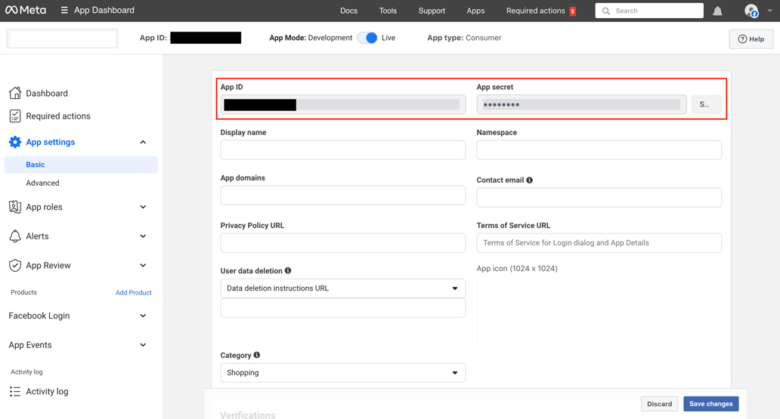Image resolution: width=780 pixels, height=419 pixels.
Task: Open the hamburger menu beside App Dashboard
Action: 64,10
